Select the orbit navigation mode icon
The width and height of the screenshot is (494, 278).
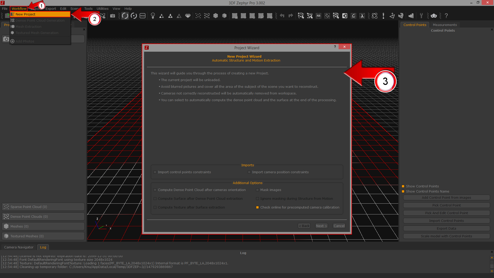(125, 16)
